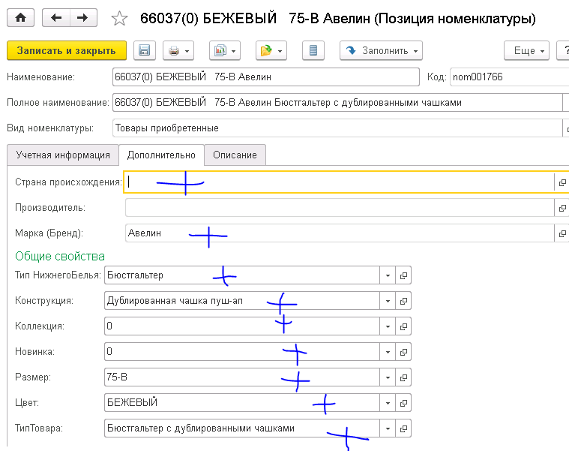Open the green-arrow folder icon menu
The image size is (569, 451).
coord(271,51)
